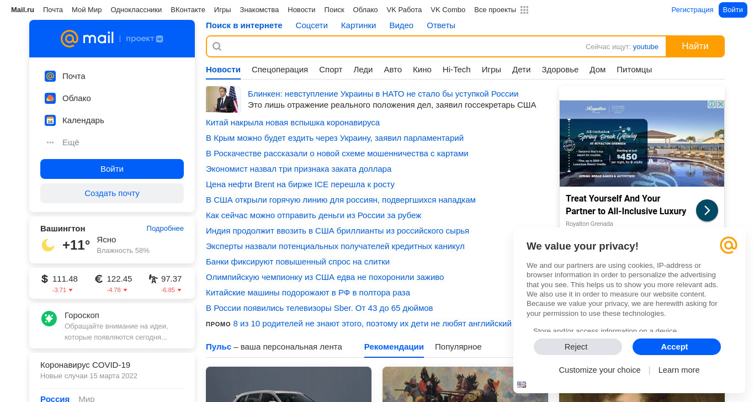Open Customize your choice
Screen dimensions: 754x402
point(599,370)
